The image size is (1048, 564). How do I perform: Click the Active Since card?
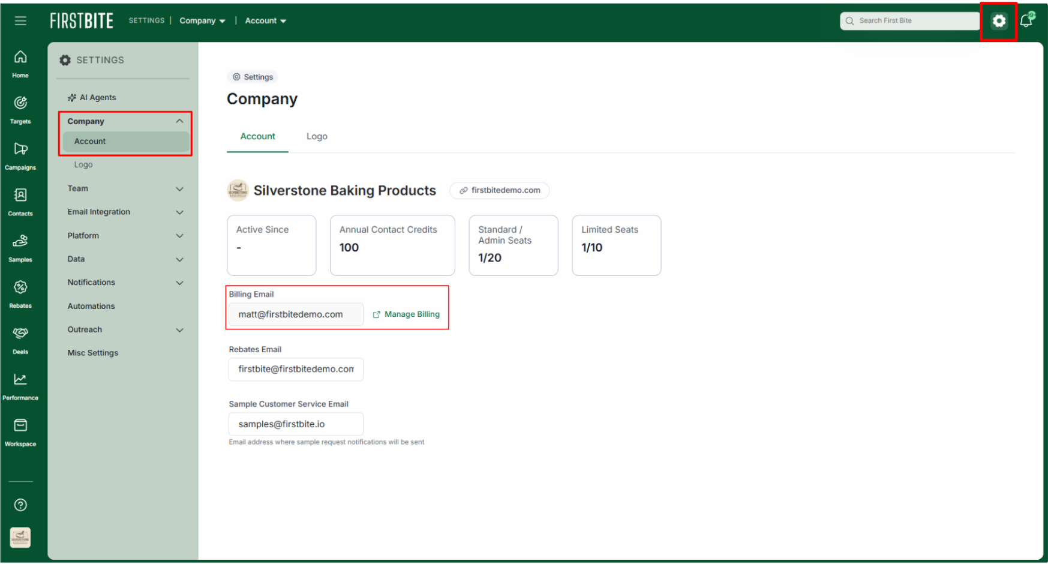271,245
